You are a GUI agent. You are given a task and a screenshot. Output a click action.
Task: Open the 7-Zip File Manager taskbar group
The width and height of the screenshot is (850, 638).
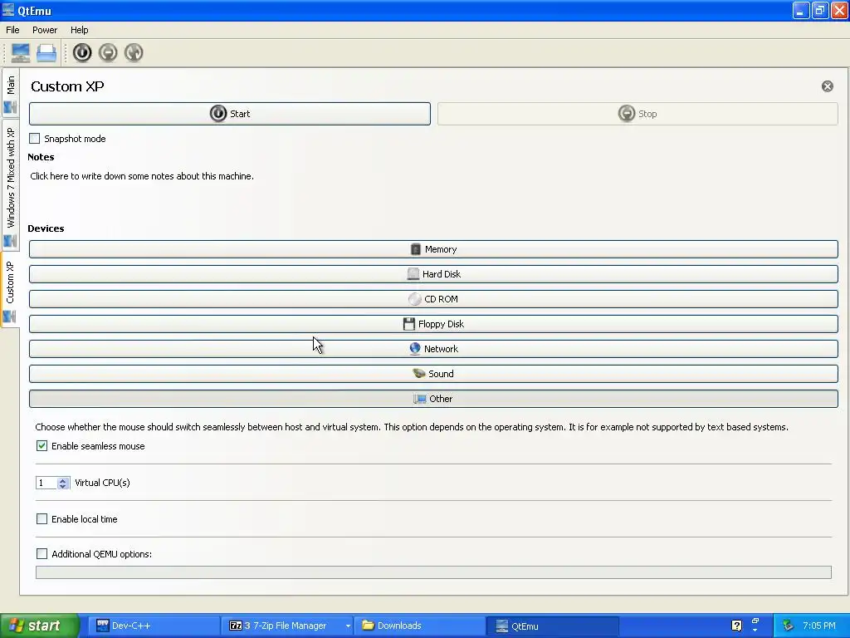(x=287, y=626)
